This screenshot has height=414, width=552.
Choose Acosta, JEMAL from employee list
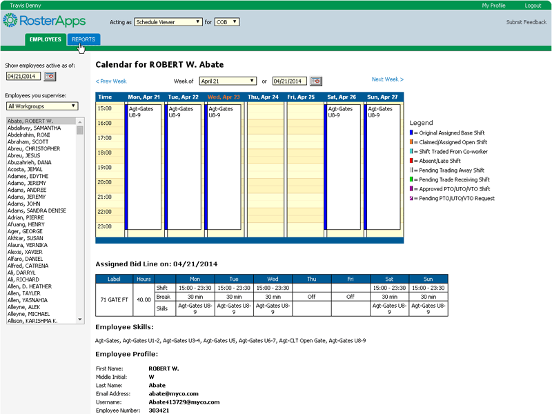[24, 169]
